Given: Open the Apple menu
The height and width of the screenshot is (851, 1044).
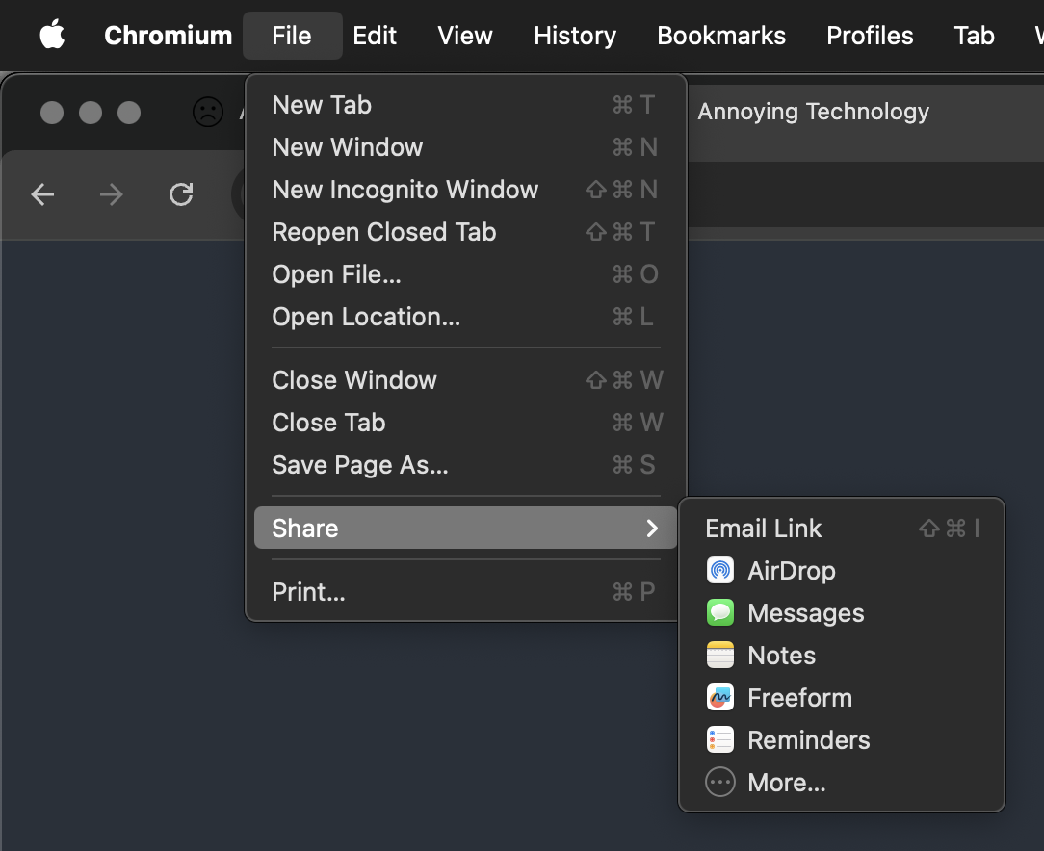Looking at the screenshot, I should point(52,35).
